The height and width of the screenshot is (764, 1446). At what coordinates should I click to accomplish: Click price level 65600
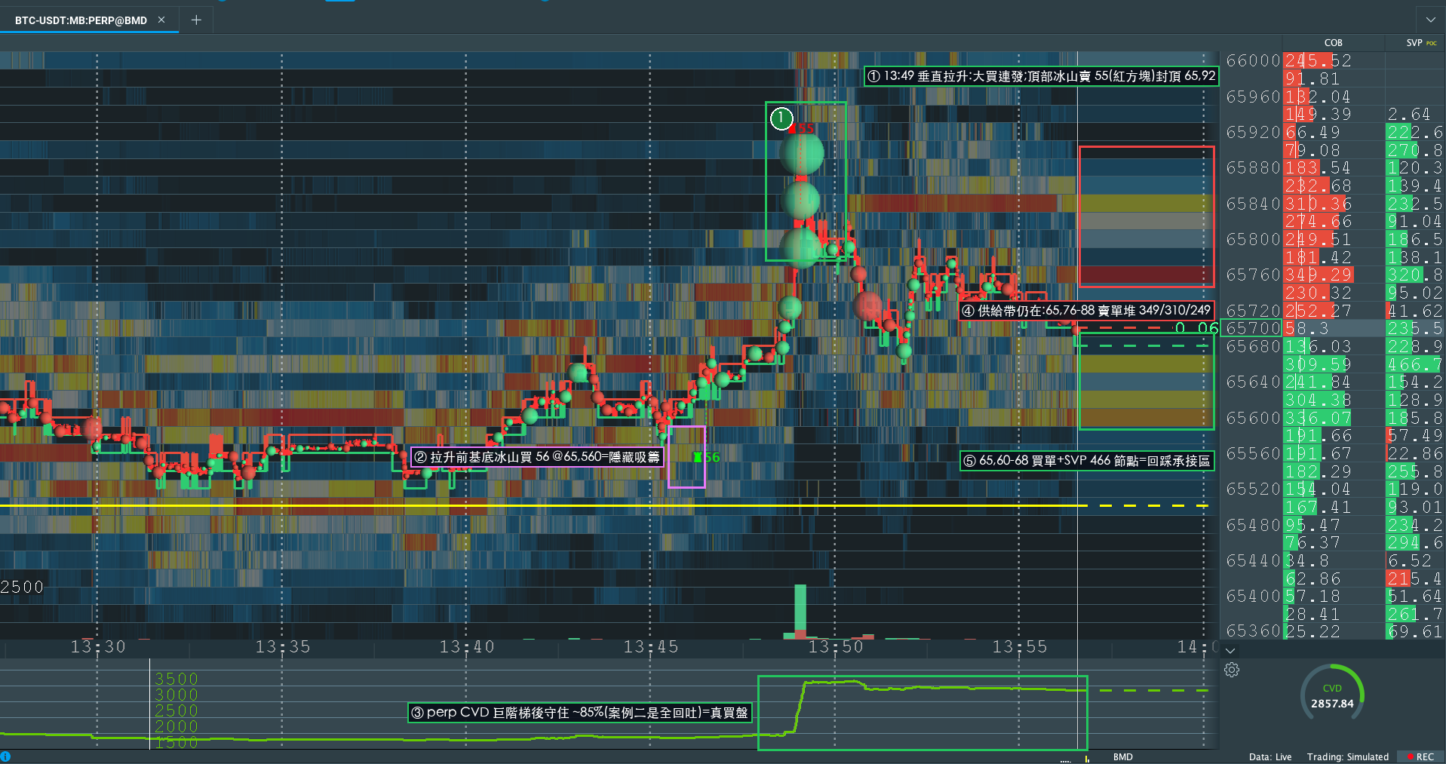pyautogui.click(x=1253, y=418)
